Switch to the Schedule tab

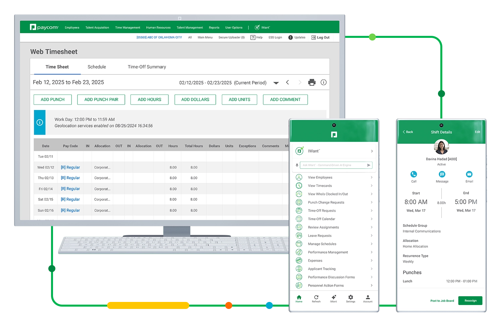coord(97,67)
